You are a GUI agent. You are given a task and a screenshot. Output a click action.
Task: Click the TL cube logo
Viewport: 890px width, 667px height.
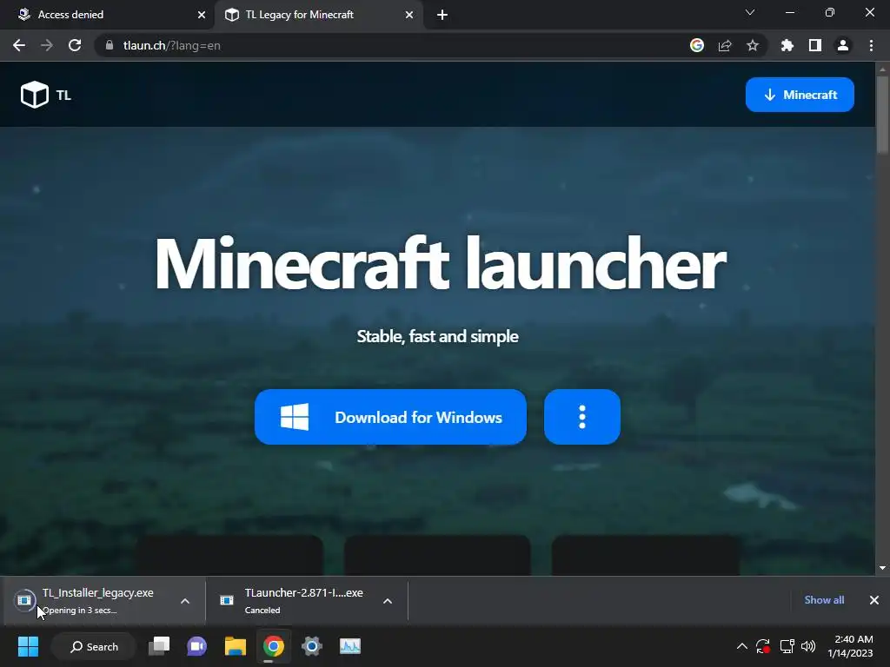pyautogui.click(x=35, y=94)
